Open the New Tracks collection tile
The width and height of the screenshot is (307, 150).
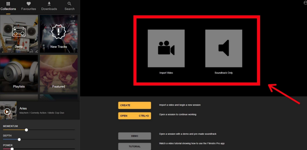tap(59, 34)
